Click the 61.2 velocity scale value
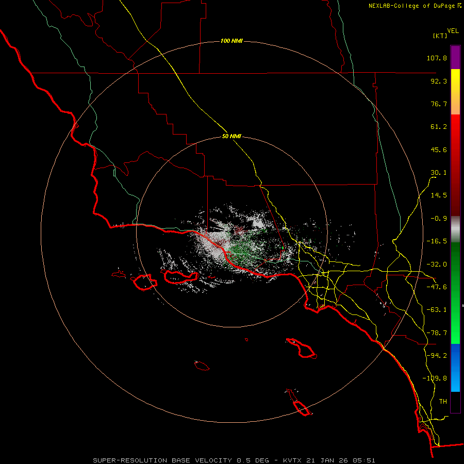 pyautogui.click(x=439, y=127)
